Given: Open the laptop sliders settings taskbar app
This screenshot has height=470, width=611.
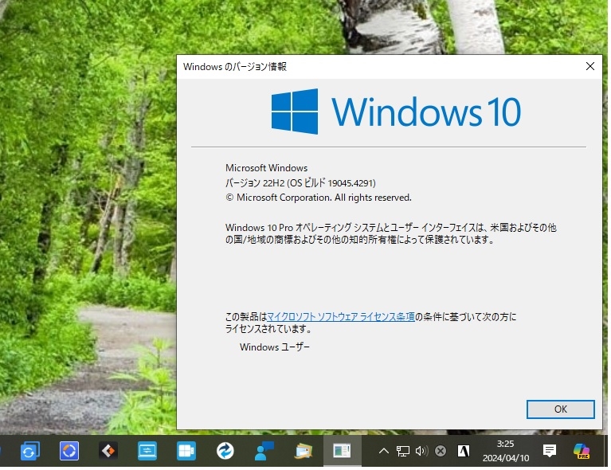Looking at the screenshot, I should point(147,452).
